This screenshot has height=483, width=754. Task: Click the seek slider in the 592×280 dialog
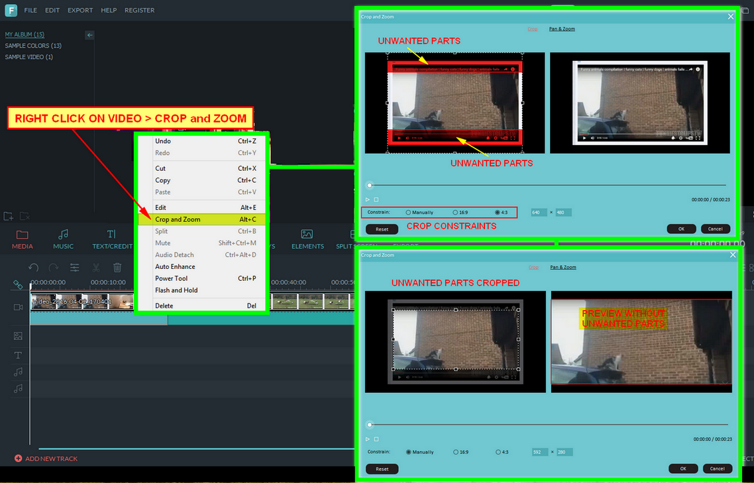click(x=547, y=425)
